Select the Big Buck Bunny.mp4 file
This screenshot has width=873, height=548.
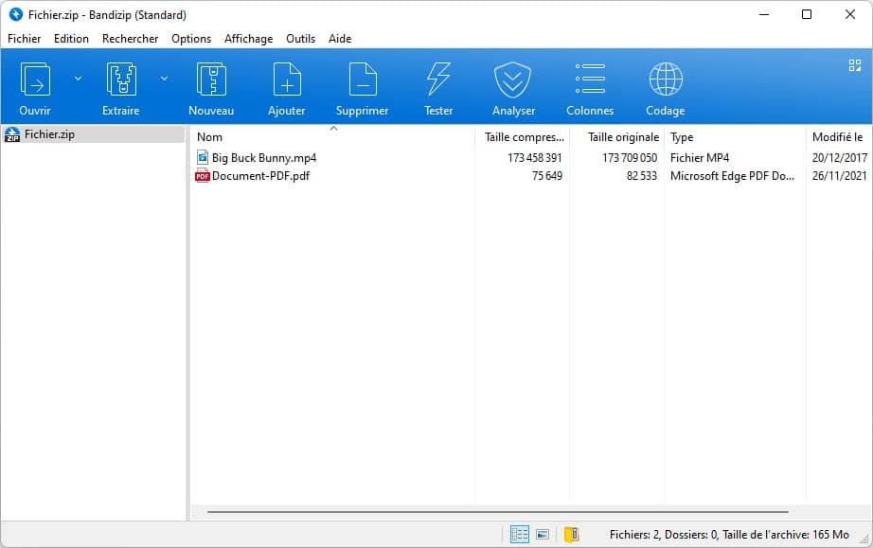pos(264,157)
